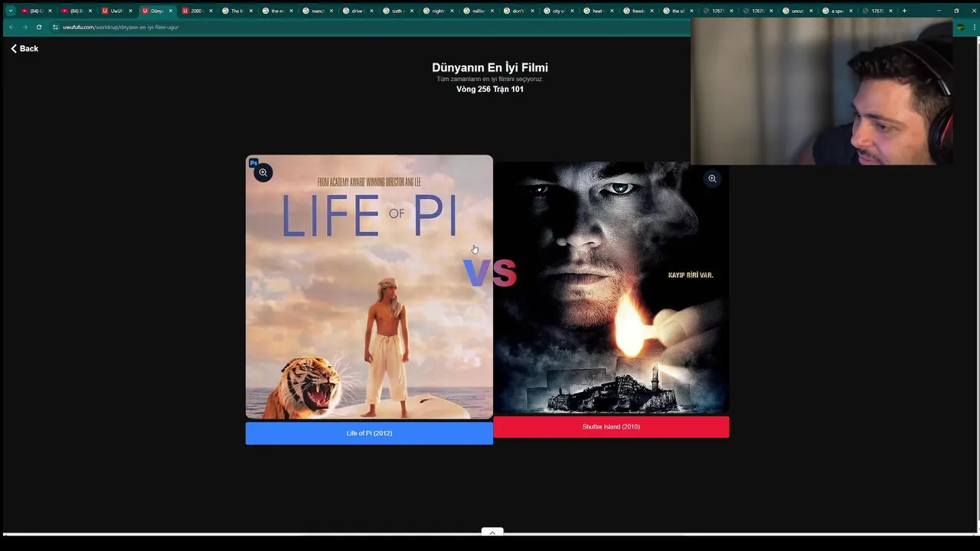Image resolution: width=980 pixels, height=551 pixels.
Task: Close the 'night' tab
Action: [452, 11]
